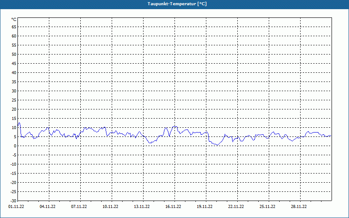The height and width of the screenshot is (218, 349).
Task: Click the -15 value on the temperature axis
Action: tap(14, 173)
